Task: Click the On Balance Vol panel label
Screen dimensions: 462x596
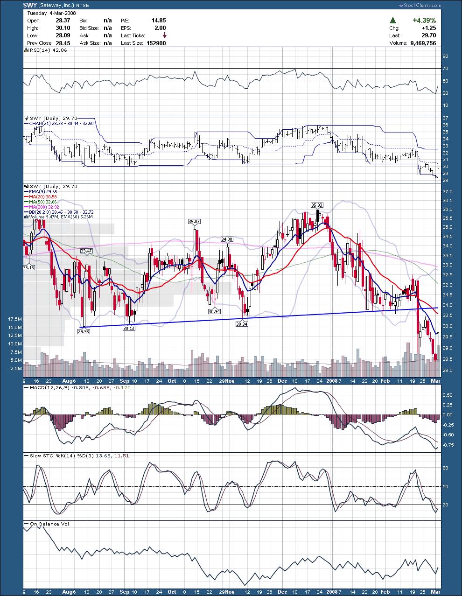Action: [49, 524]
